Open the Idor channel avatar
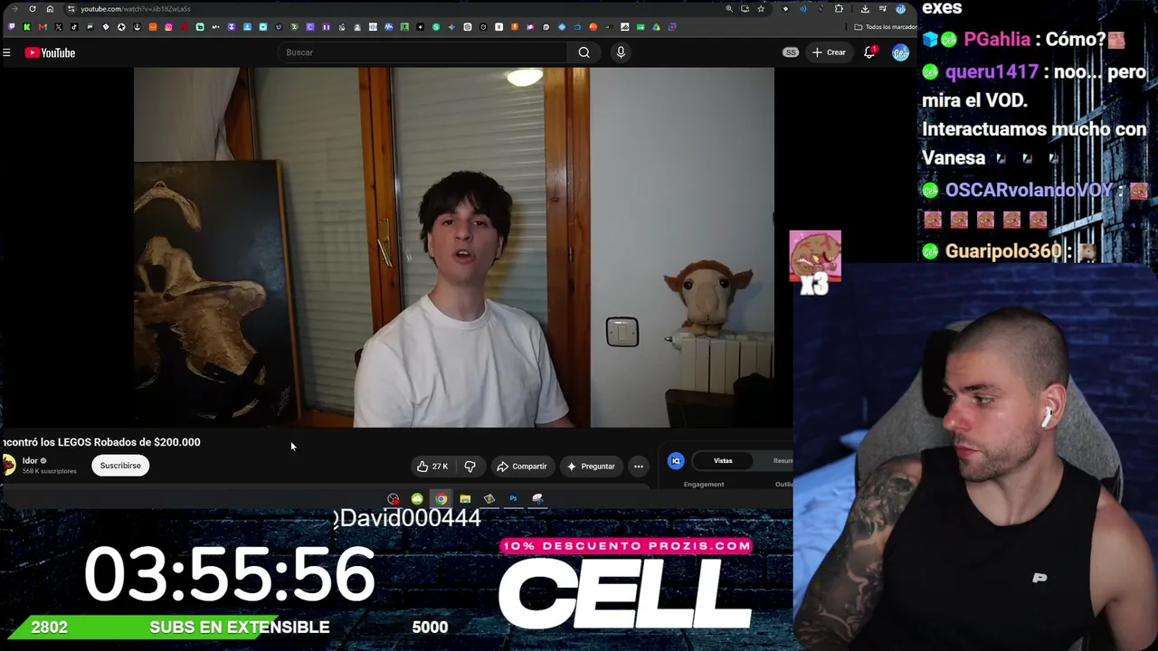The width and height of the screenshot is (1158, 651). (9, 466)
